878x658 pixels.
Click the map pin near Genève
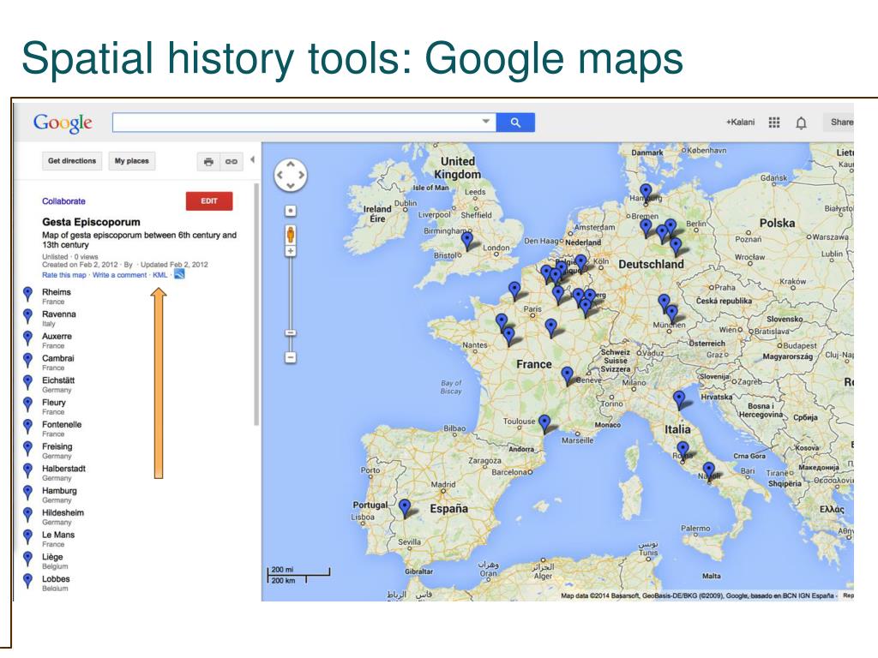tap(567, 376)
